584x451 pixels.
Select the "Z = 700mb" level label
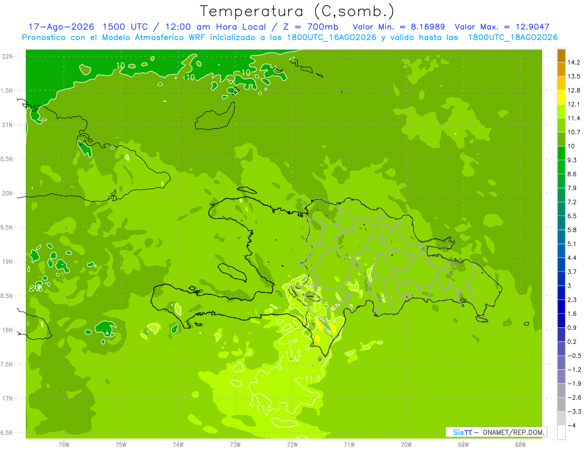(310, 27)
